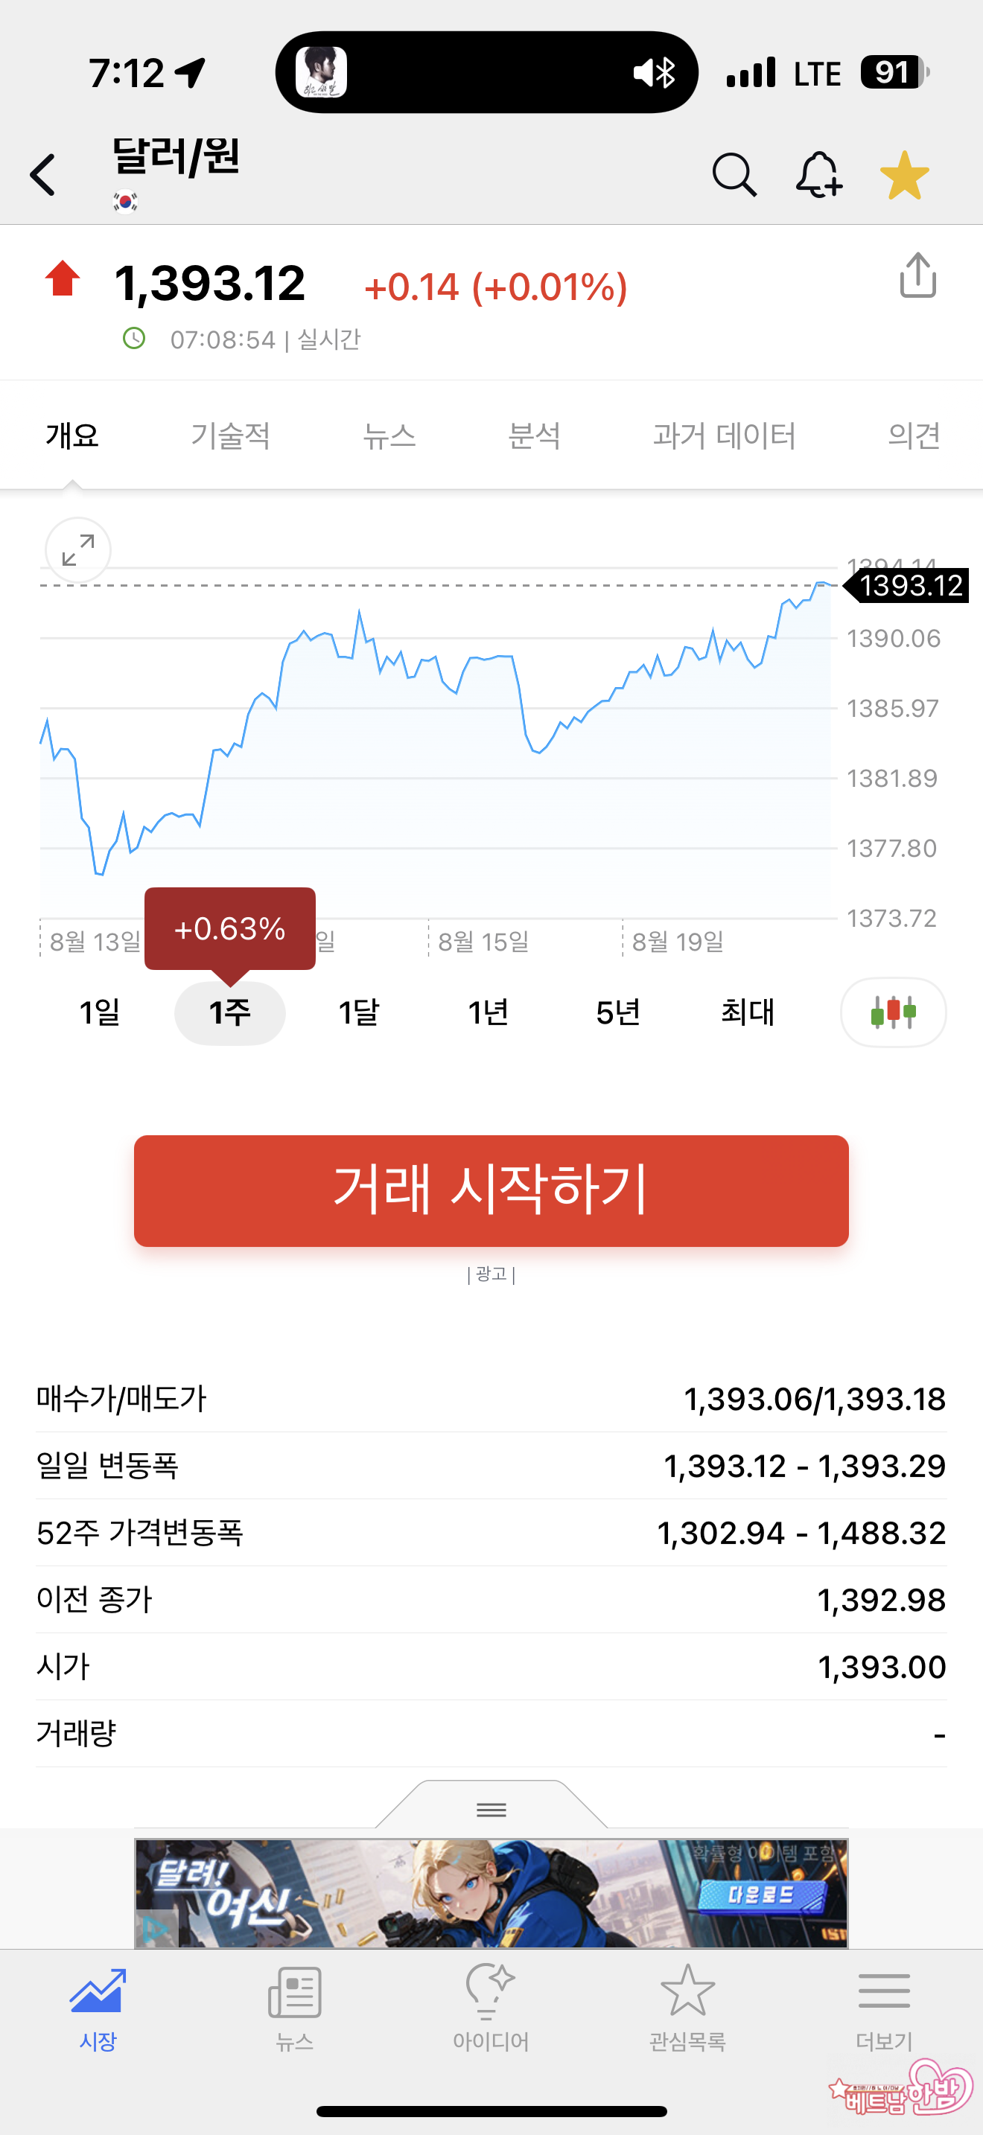Expand the bottom drawer handle
The height and width of the screenshot is (2135, 983).
(492, 1808)
